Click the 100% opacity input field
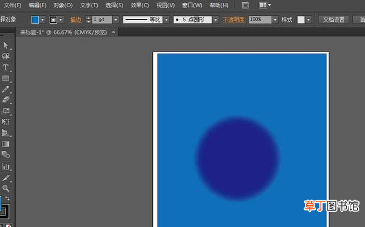Screen dimensions: 365x227 click(260, 20)
